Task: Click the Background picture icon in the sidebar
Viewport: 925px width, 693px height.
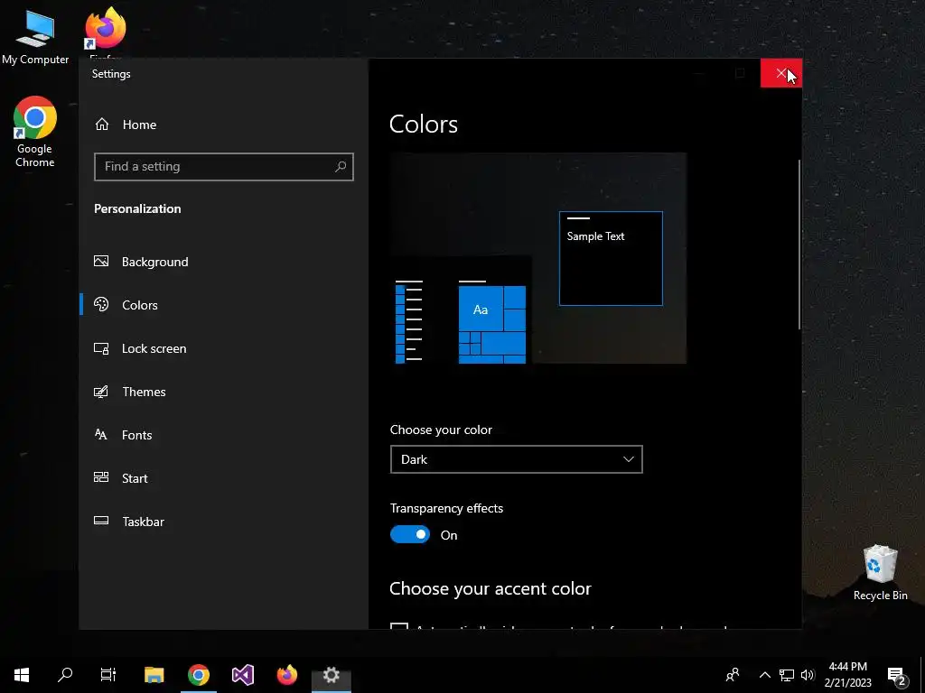Action: click(101, 261)
